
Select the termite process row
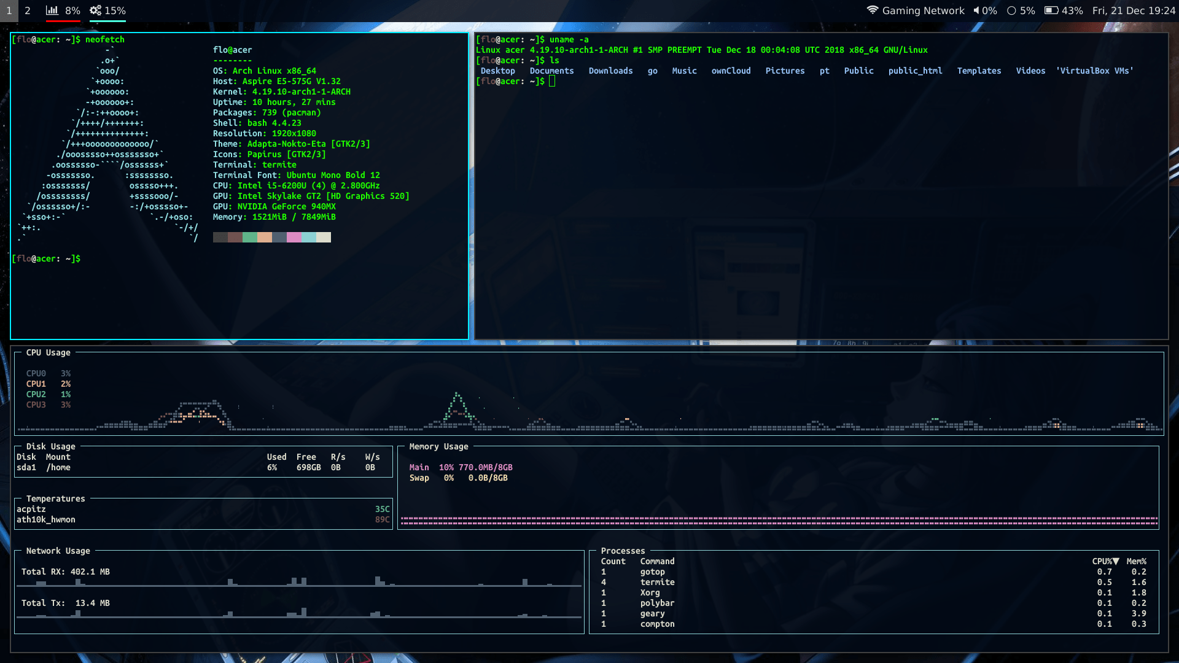click(657, 582)
